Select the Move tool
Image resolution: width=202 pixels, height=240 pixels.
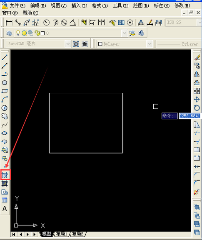click(x=197, y=100)
